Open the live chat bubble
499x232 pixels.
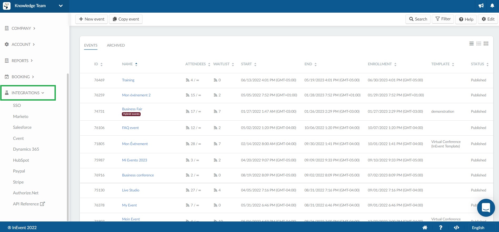pyautogui.click(x=486, y=208)
